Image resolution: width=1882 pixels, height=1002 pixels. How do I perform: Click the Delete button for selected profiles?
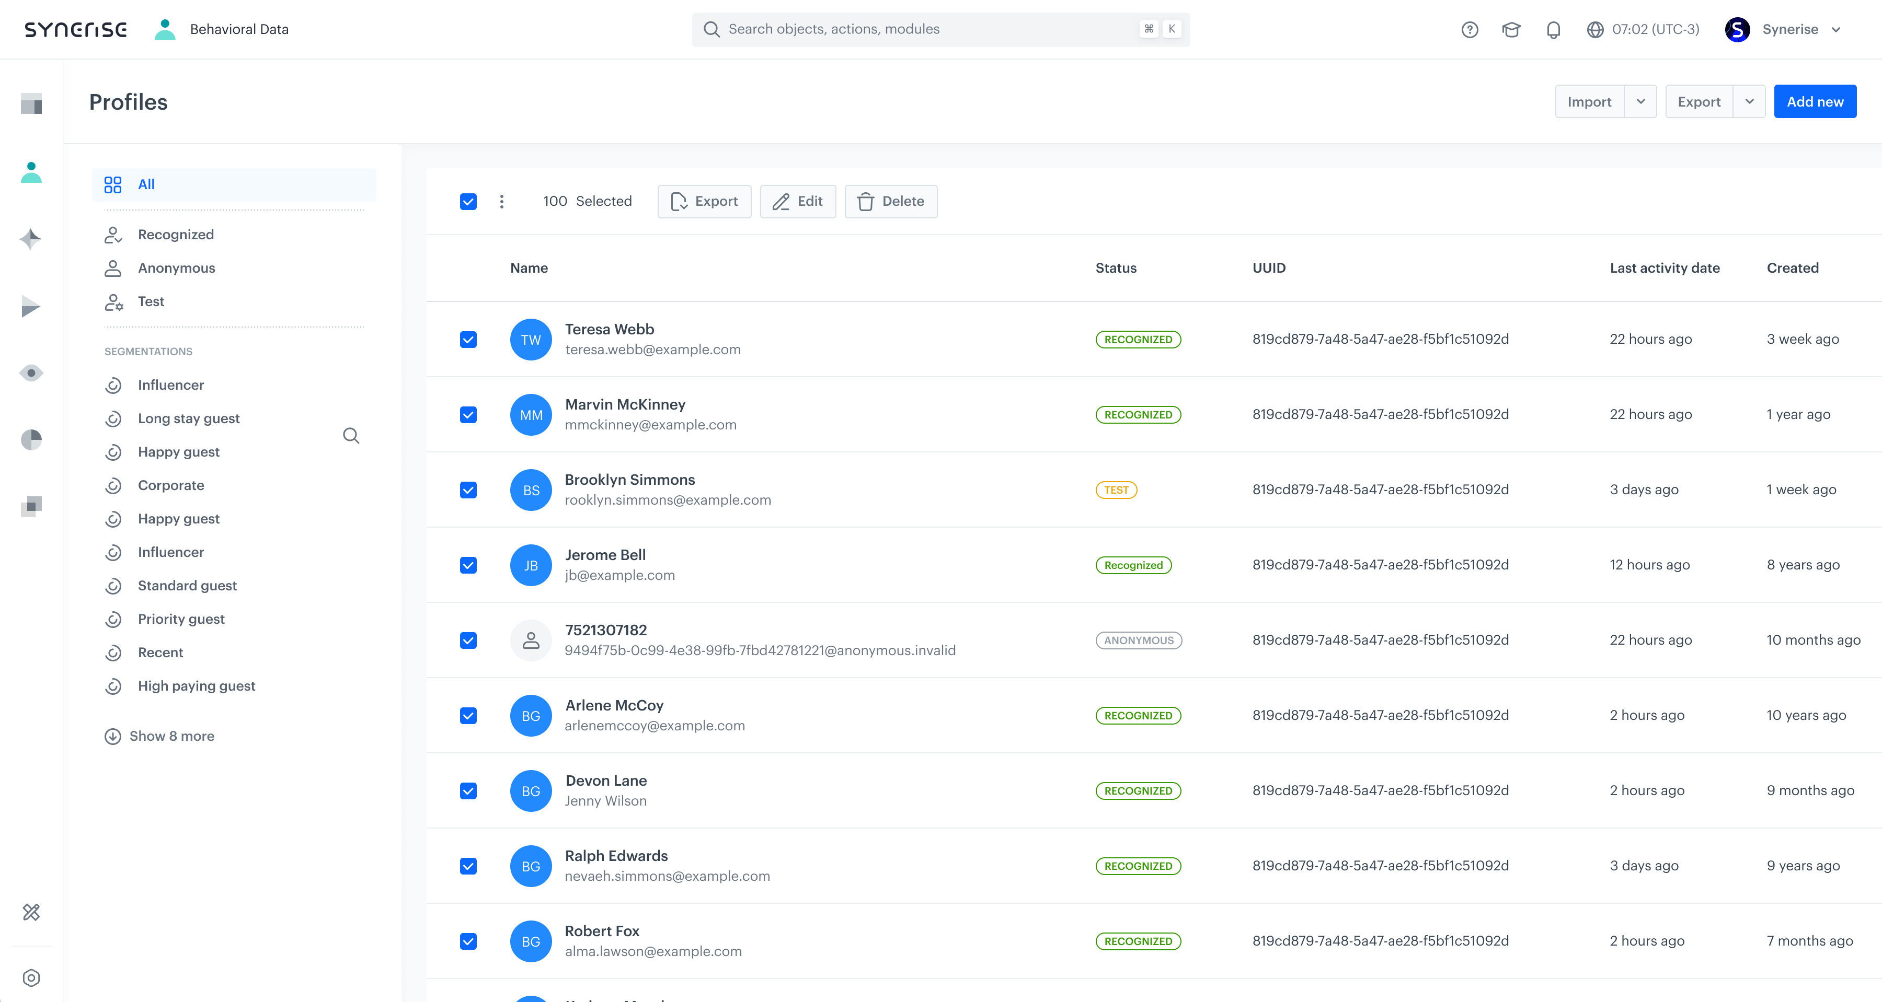891,201
